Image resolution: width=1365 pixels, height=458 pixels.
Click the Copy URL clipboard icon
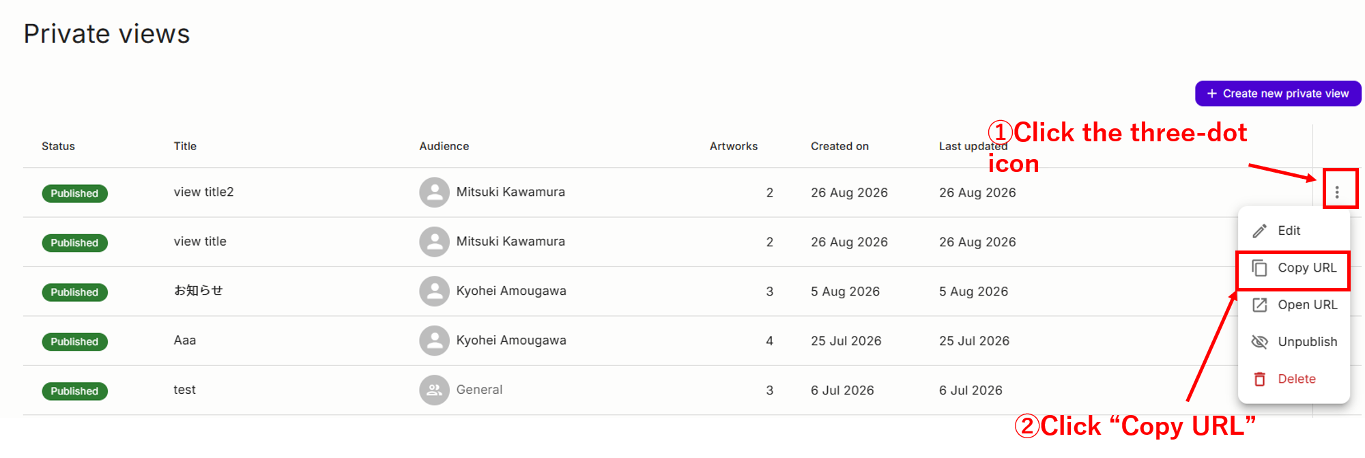(x=1260, y=268)
